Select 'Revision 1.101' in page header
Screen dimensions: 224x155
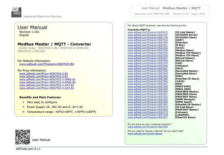pyautogui.click(x=181, y=14)
